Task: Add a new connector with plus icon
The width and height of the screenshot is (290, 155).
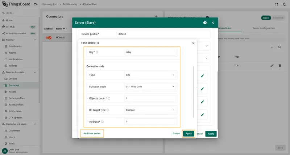Action: coord(156,16)
